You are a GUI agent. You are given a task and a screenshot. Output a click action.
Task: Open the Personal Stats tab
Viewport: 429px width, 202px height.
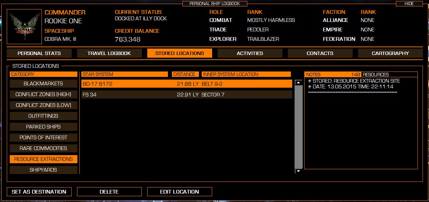(39, 53)
